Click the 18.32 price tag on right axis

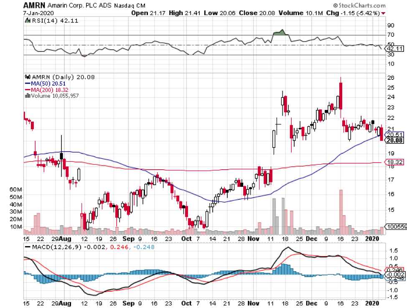pos(394,162)
